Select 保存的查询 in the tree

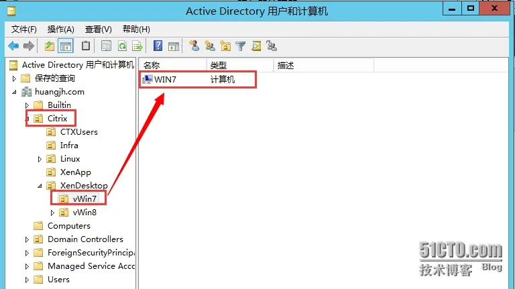pyautogui.click(x=55, y=78)
